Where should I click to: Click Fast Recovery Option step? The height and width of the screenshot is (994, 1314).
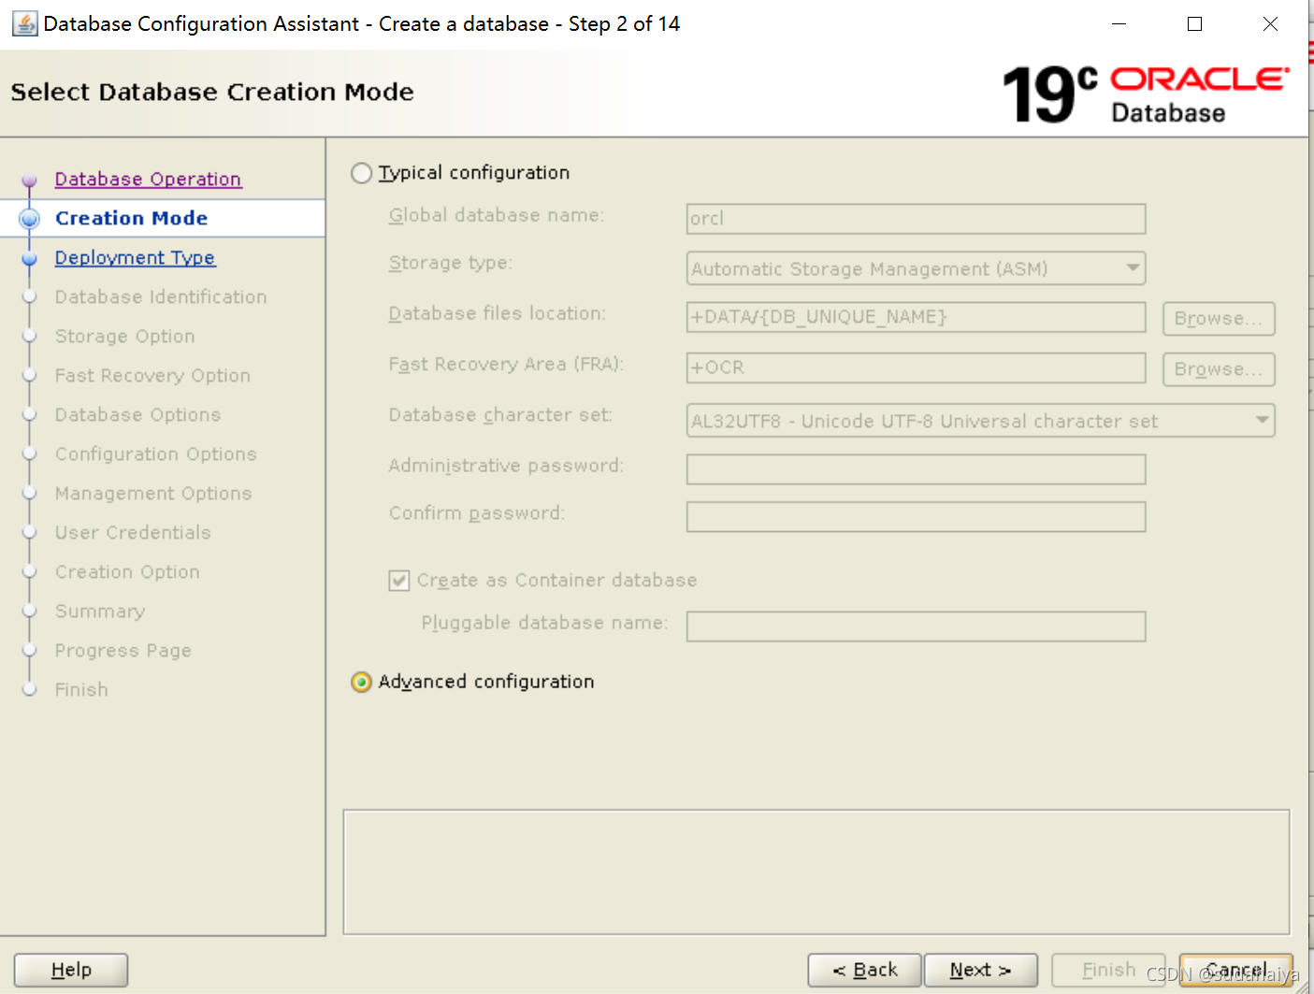(x=152, y=375)
